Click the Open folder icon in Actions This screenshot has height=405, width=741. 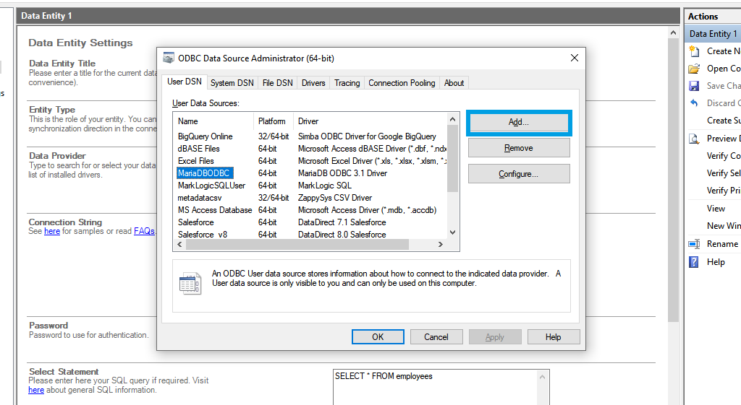694,69
